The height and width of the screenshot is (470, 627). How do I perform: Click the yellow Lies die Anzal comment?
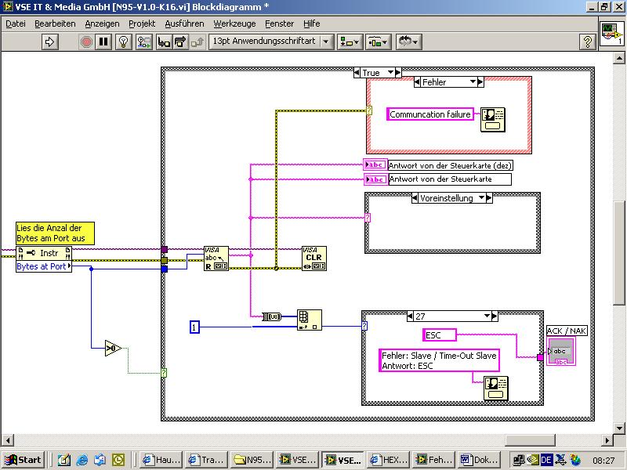coord(55,233)
